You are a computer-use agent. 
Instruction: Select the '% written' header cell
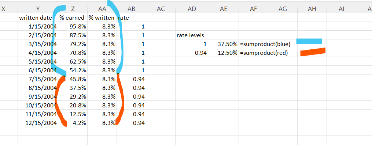click(102, 18)
